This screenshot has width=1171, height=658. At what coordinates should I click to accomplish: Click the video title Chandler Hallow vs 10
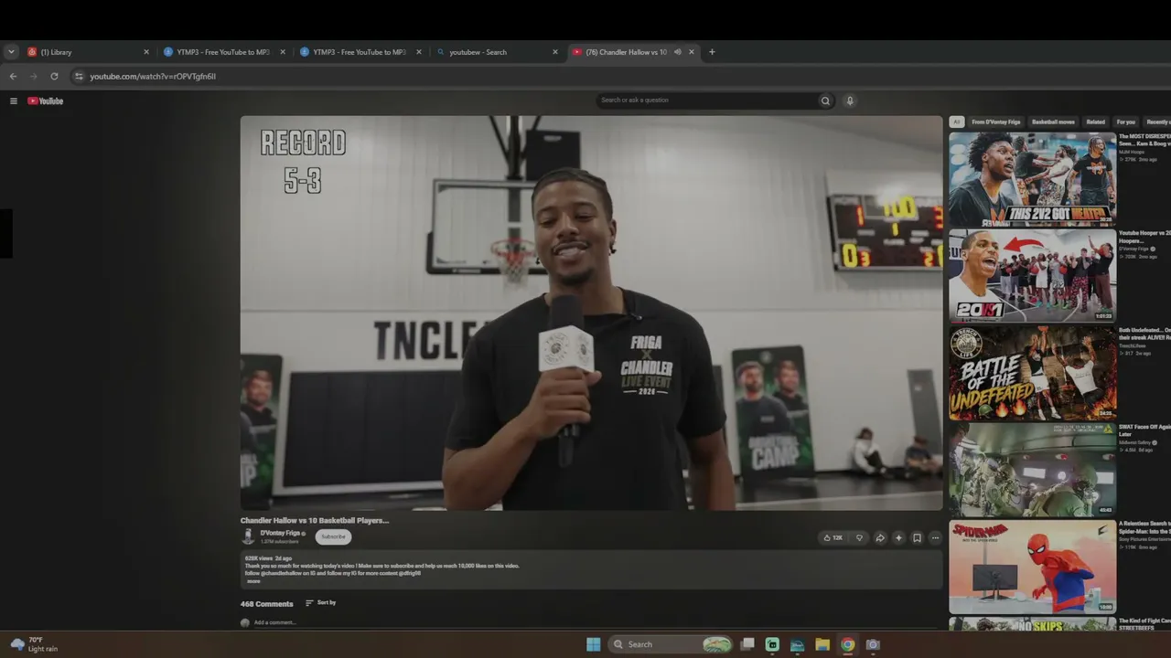click(315, 520)
